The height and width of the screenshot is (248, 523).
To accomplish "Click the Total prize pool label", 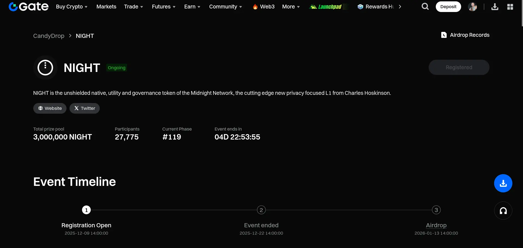I will tap(49, 129).
